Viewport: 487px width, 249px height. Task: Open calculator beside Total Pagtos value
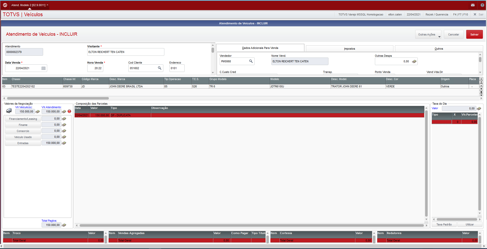point(64,225)
